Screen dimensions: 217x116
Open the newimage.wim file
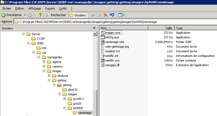click(114, 42)
